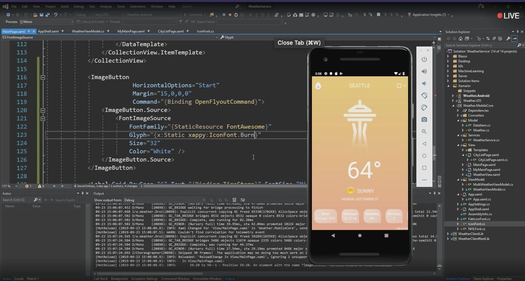Click the Undo arrow icon in toolbar

click(x=56, y=14)
